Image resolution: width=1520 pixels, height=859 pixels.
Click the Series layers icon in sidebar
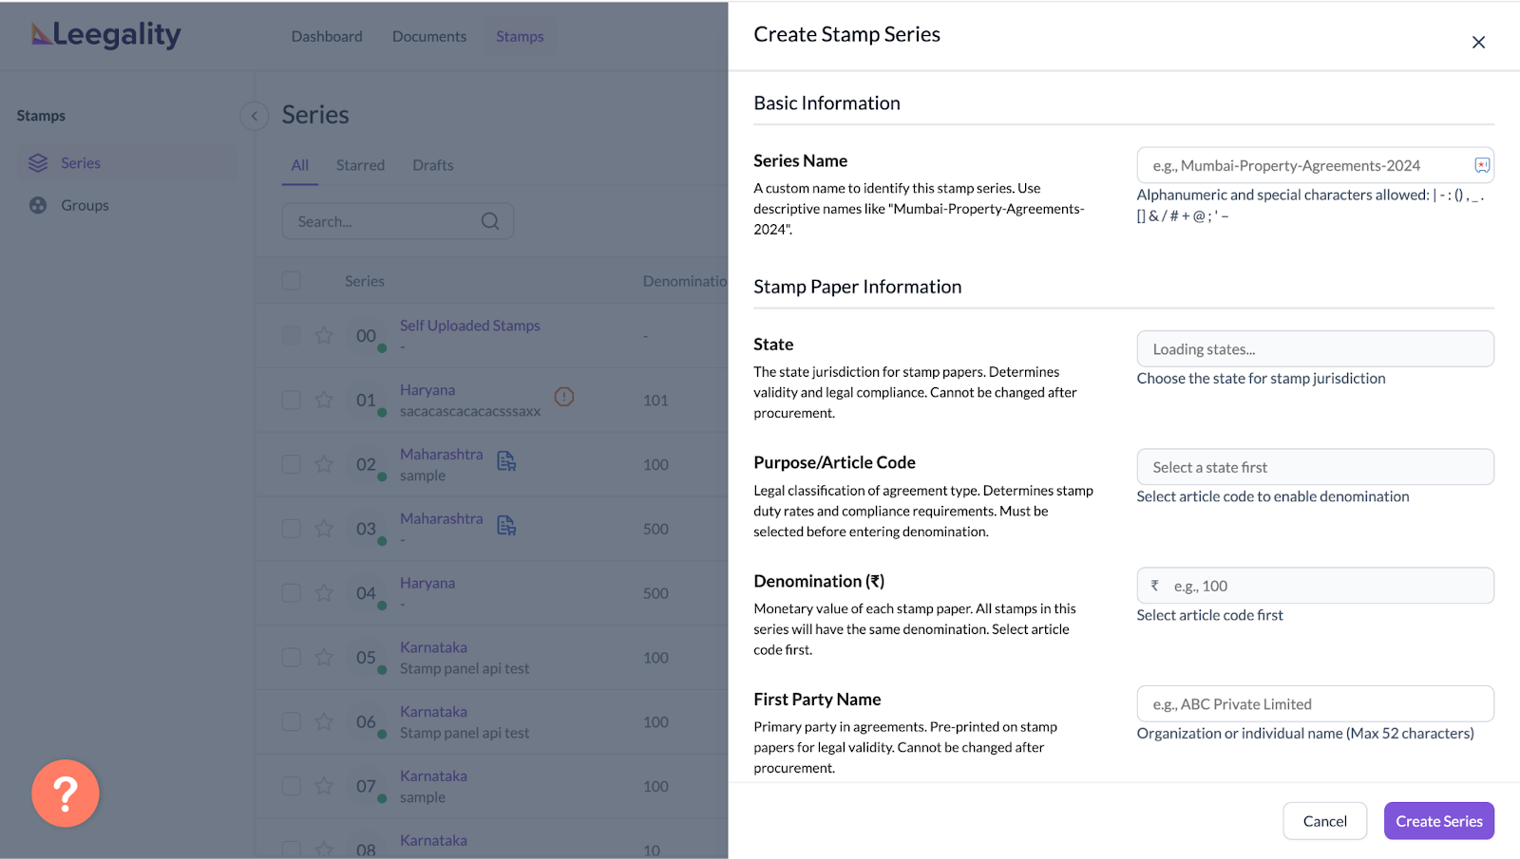38,163
